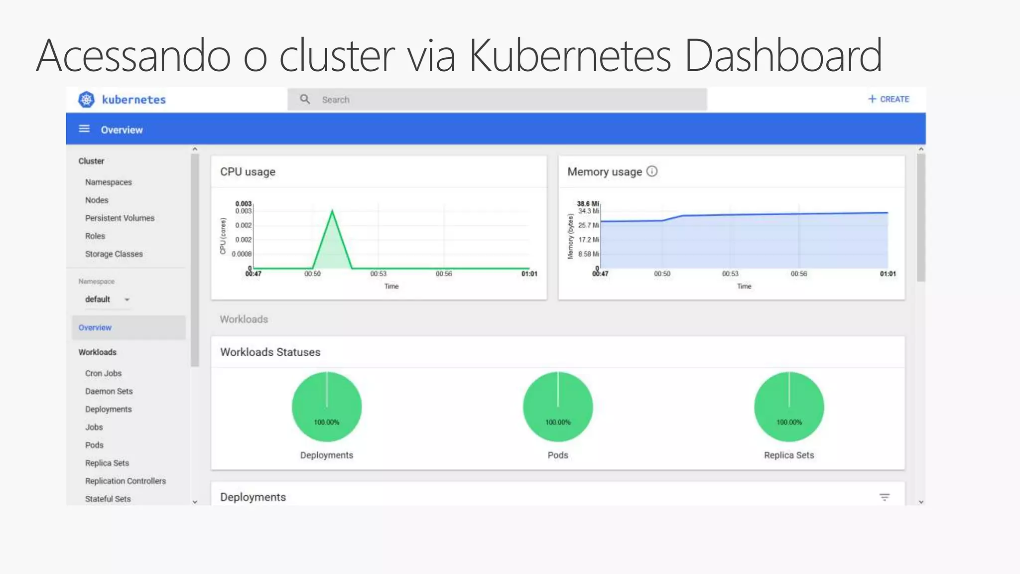Click the plus icon beside CREATE
Image resolution: width=1020 pixels, height=574 pixels.
pos(872,99)
